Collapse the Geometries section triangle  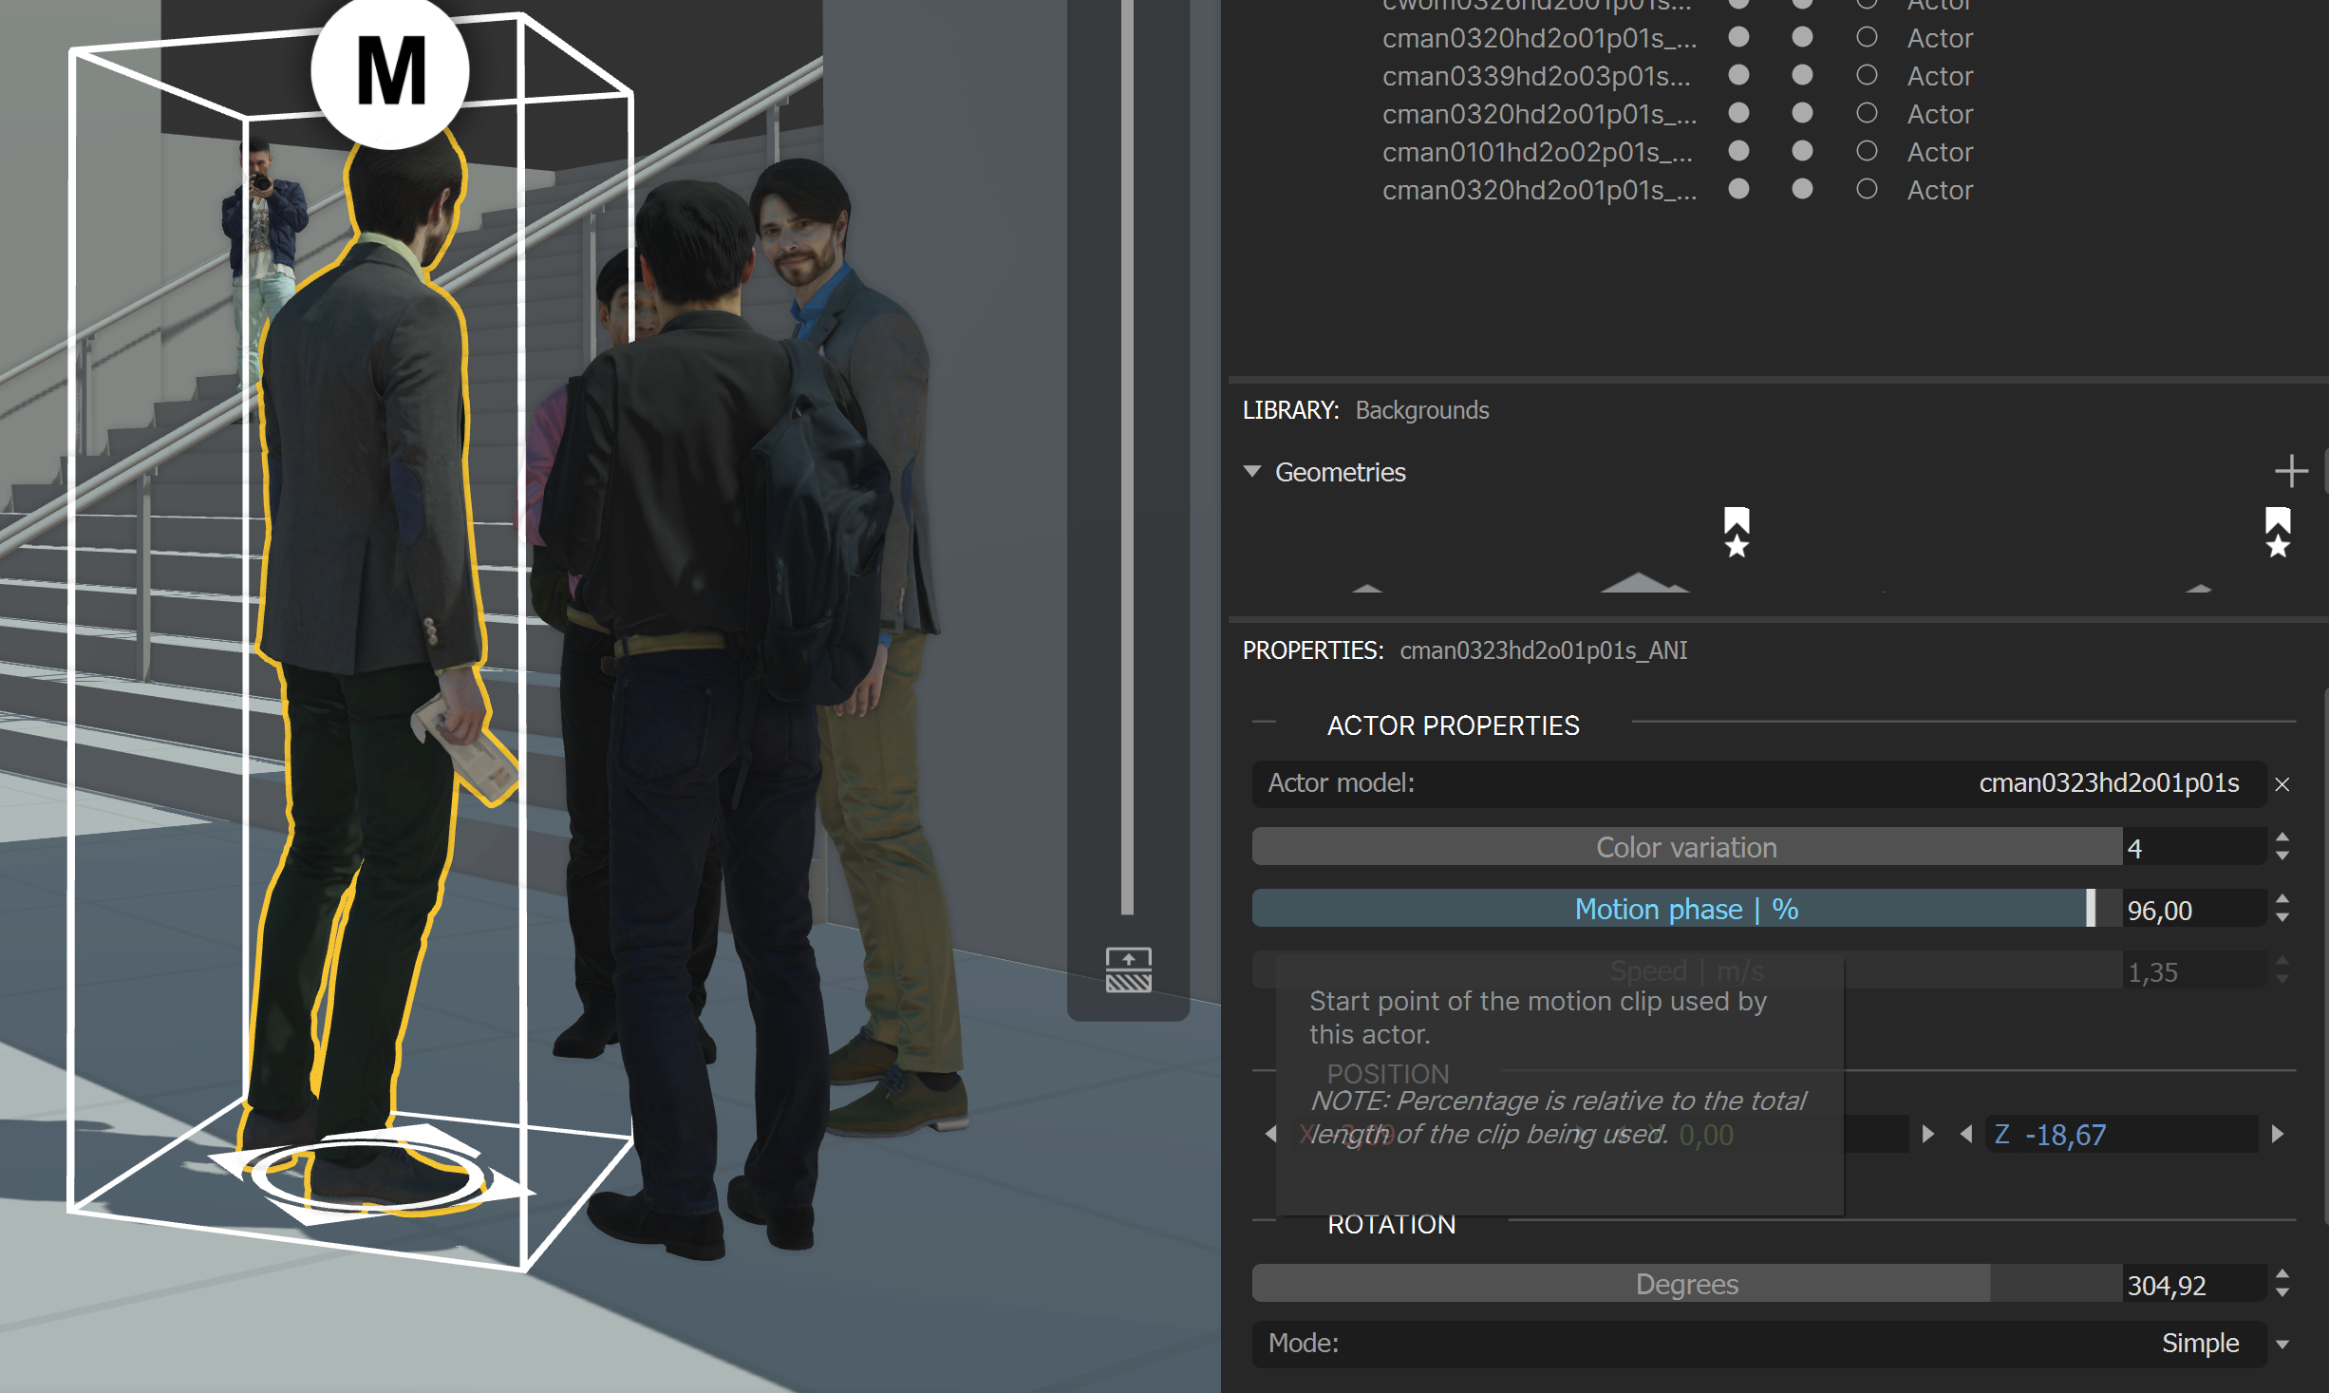tap(1252, 471)
